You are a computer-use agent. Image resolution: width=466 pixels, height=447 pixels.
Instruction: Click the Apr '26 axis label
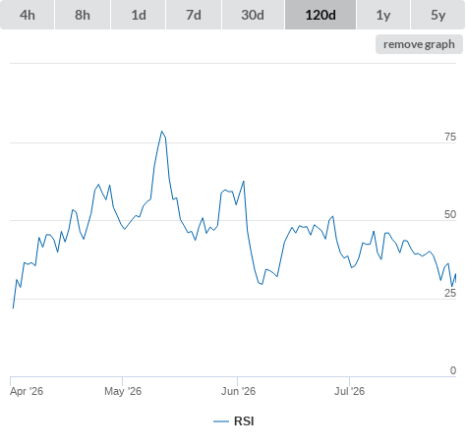(x=27, y=391)
